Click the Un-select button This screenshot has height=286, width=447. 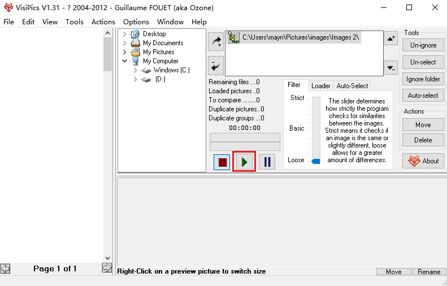click(423, 62)
